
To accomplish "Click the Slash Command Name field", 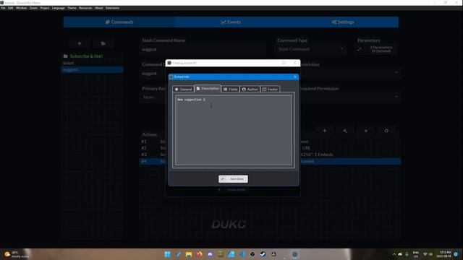I will (203, 49).
